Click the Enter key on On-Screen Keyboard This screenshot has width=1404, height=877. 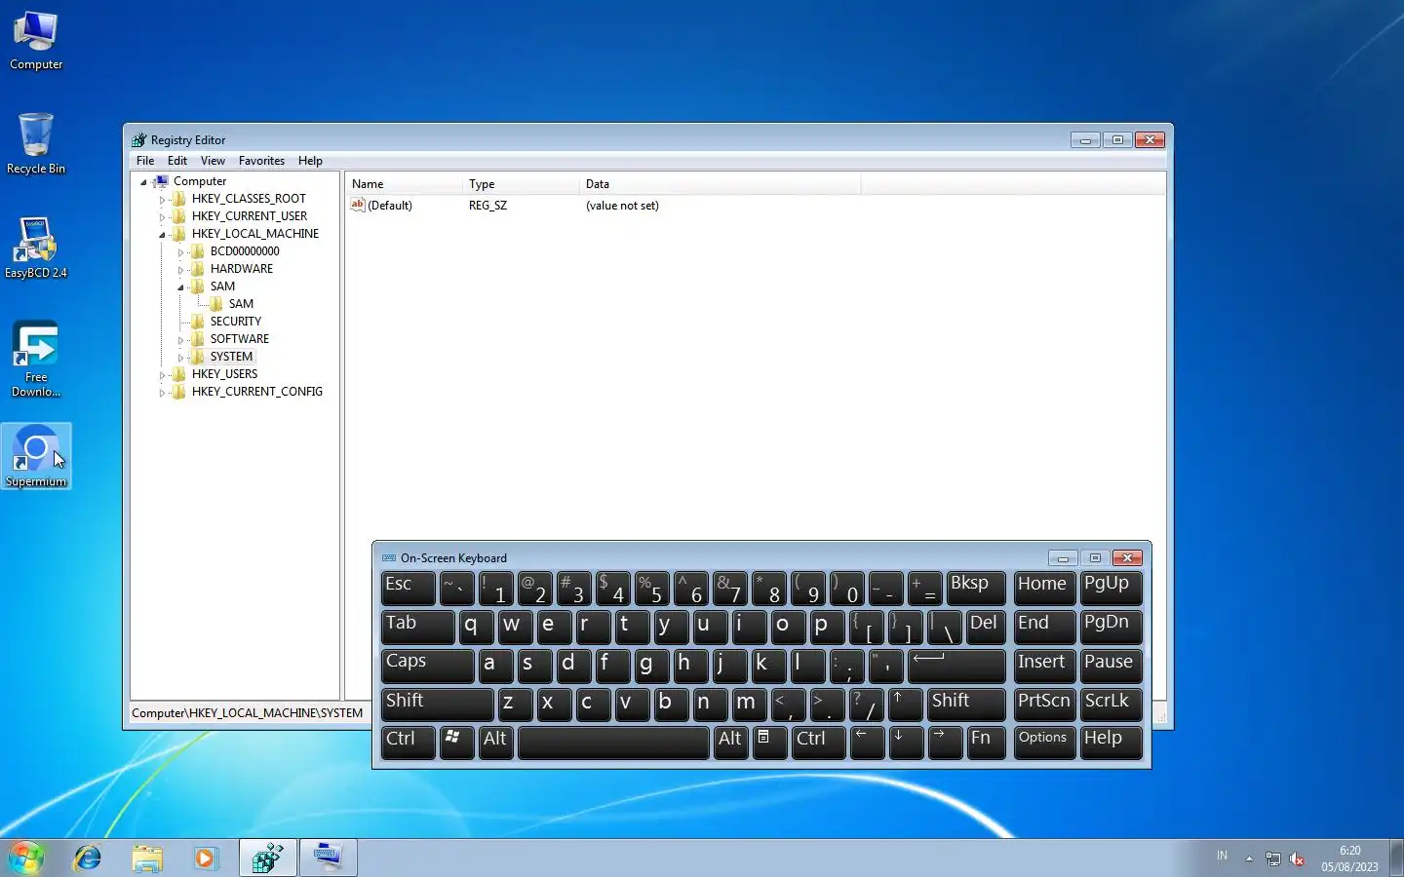956,666
